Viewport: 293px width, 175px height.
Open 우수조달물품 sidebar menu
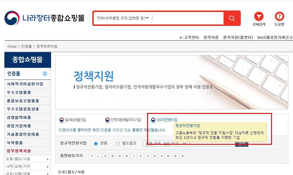coord(28,92)
